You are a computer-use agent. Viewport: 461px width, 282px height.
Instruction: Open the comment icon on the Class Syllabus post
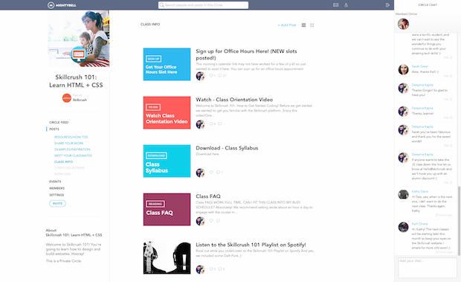pos(218,173)
